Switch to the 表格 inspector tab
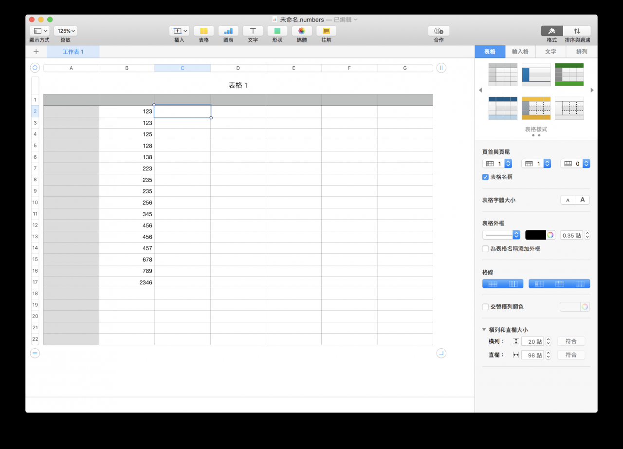This screenshot has width=623, height=449. [x=490, y=52]
